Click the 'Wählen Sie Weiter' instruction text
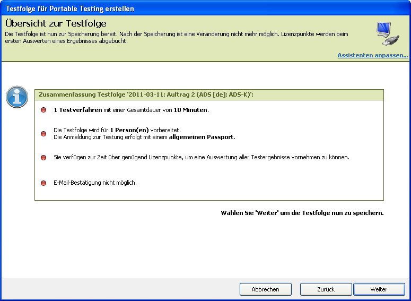Viewport: 411px width, 301px height. click(x=302, y=213)
